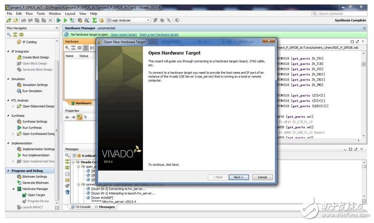The height and width of the screenshot is (223, 374).
Task: Click the Sigma toolbar icon
Action: [94, 20]
